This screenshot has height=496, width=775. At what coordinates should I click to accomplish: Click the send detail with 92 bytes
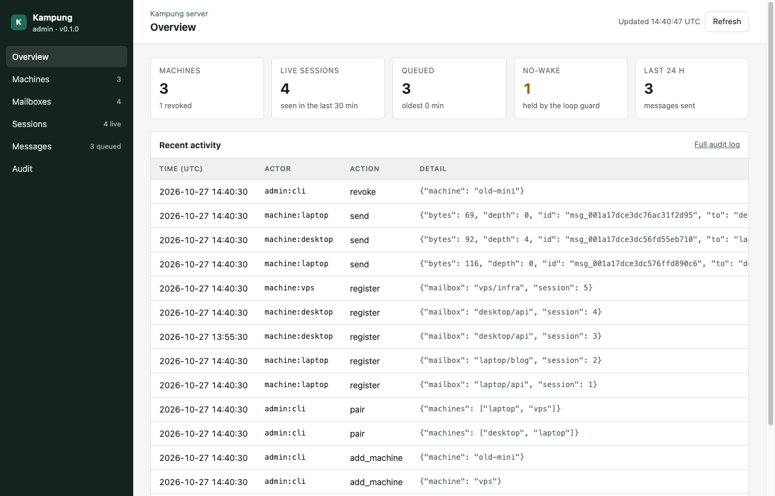pos(584,240)
